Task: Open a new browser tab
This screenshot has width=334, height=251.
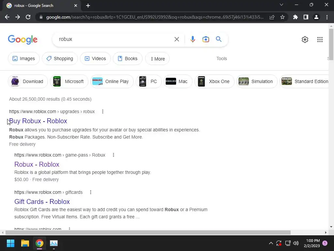Action: [x=88, y=6]
